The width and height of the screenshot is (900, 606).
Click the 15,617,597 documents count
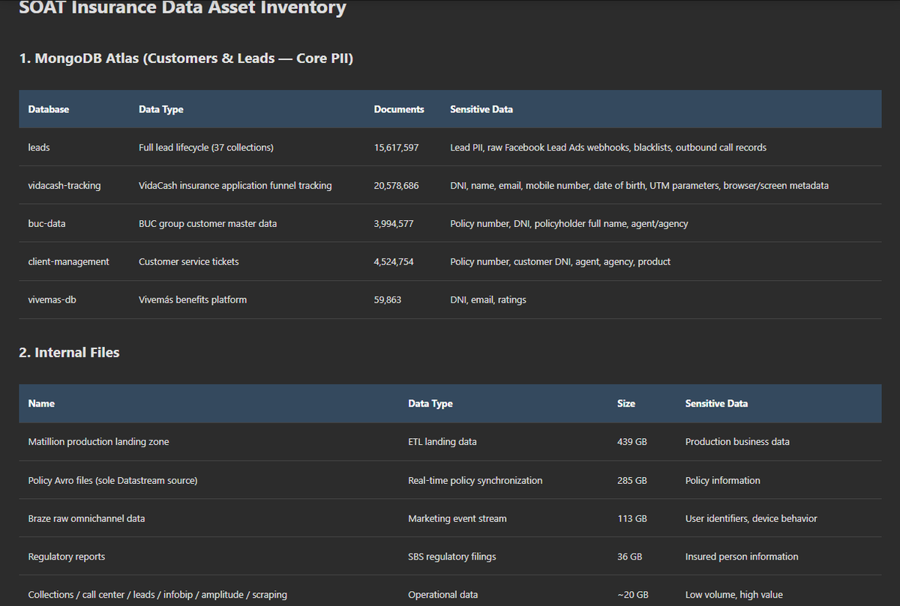click(x=397, y=148)
